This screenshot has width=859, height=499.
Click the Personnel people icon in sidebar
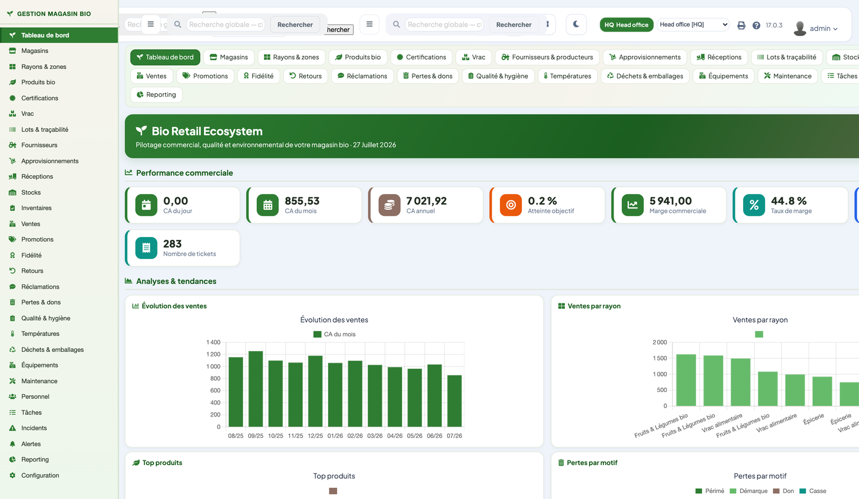(x=12, y=396)
